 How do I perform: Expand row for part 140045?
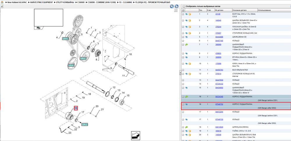point(183,20)
